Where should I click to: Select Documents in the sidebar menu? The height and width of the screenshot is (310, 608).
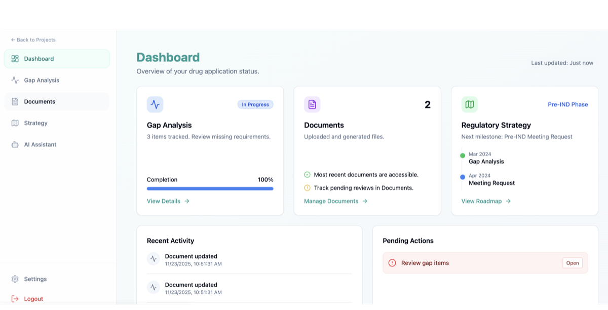point(40,101)
